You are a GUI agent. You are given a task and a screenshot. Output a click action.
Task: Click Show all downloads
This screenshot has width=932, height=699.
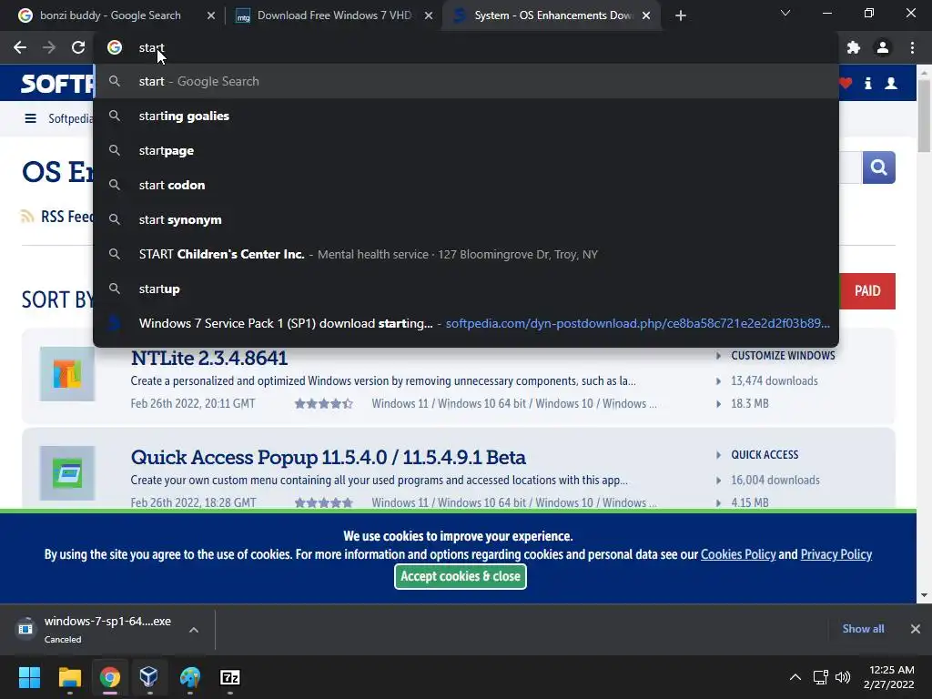pos(863,628)
